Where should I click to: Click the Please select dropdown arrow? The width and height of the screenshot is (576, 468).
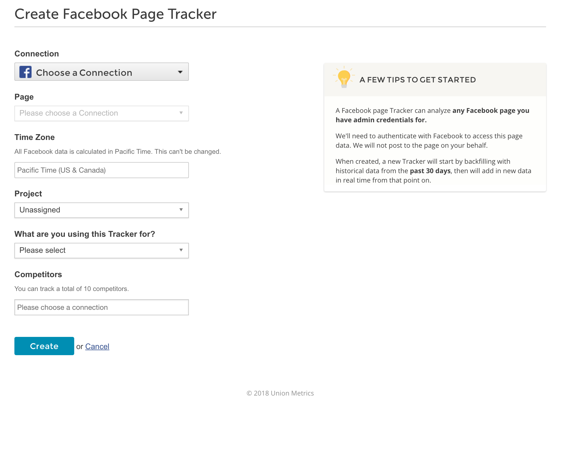coord(181,250)
